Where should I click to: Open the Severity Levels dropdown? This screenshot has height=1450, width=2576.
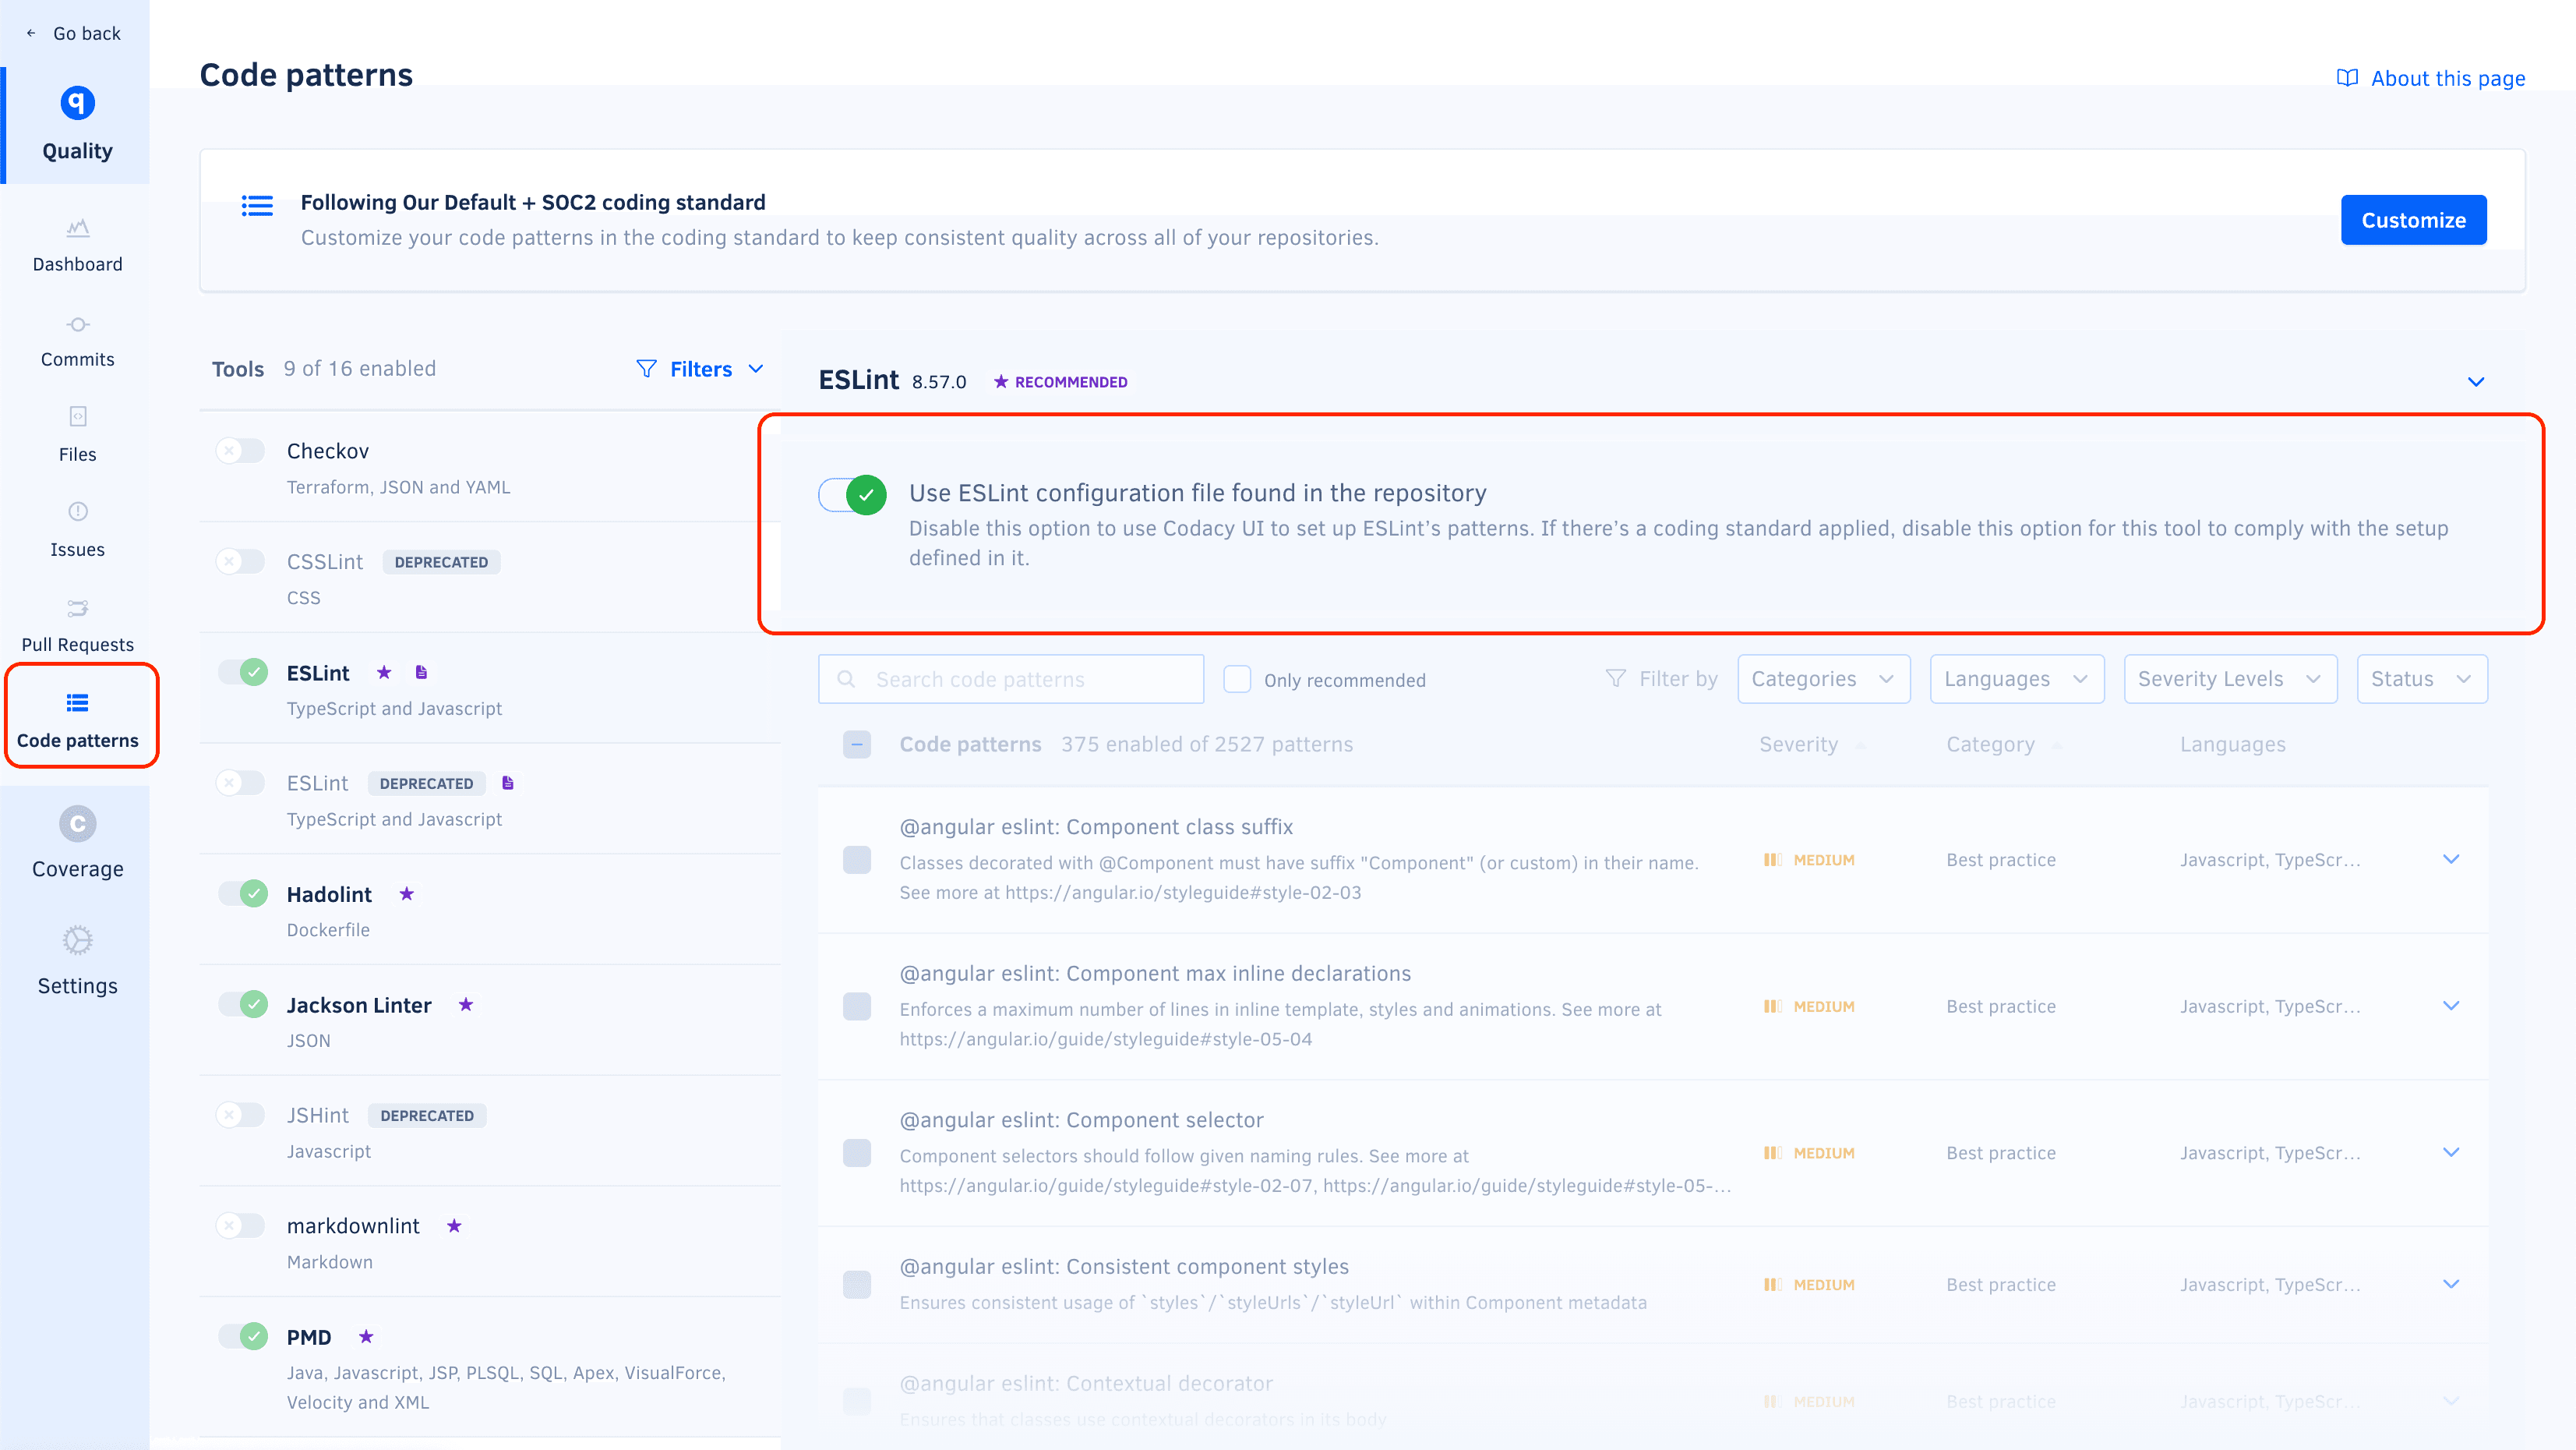click(x=2229, y=678)
